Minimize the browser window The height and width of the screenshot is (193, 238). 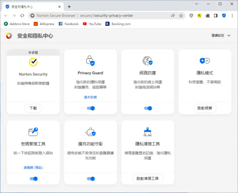(x=208, y=4)
